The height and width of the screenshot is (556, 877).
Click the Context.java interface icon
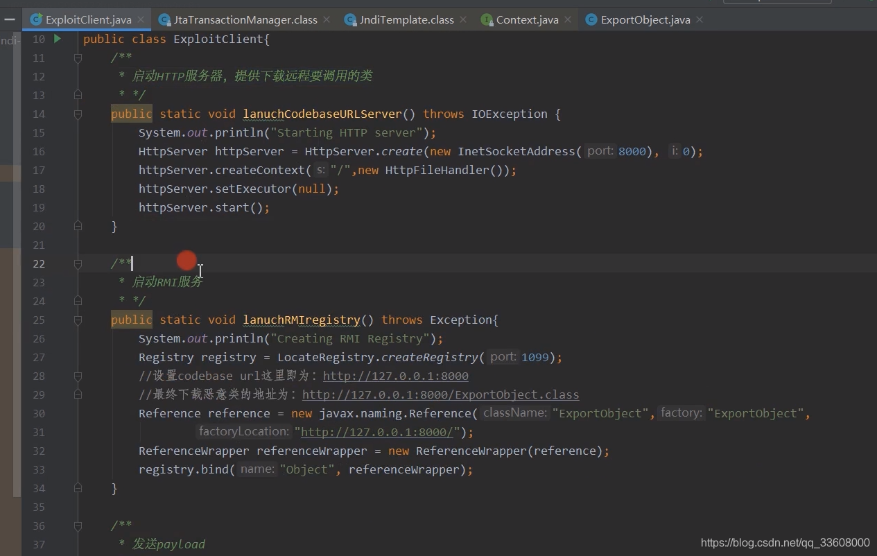pyautogui.click(x=487, y=19)
